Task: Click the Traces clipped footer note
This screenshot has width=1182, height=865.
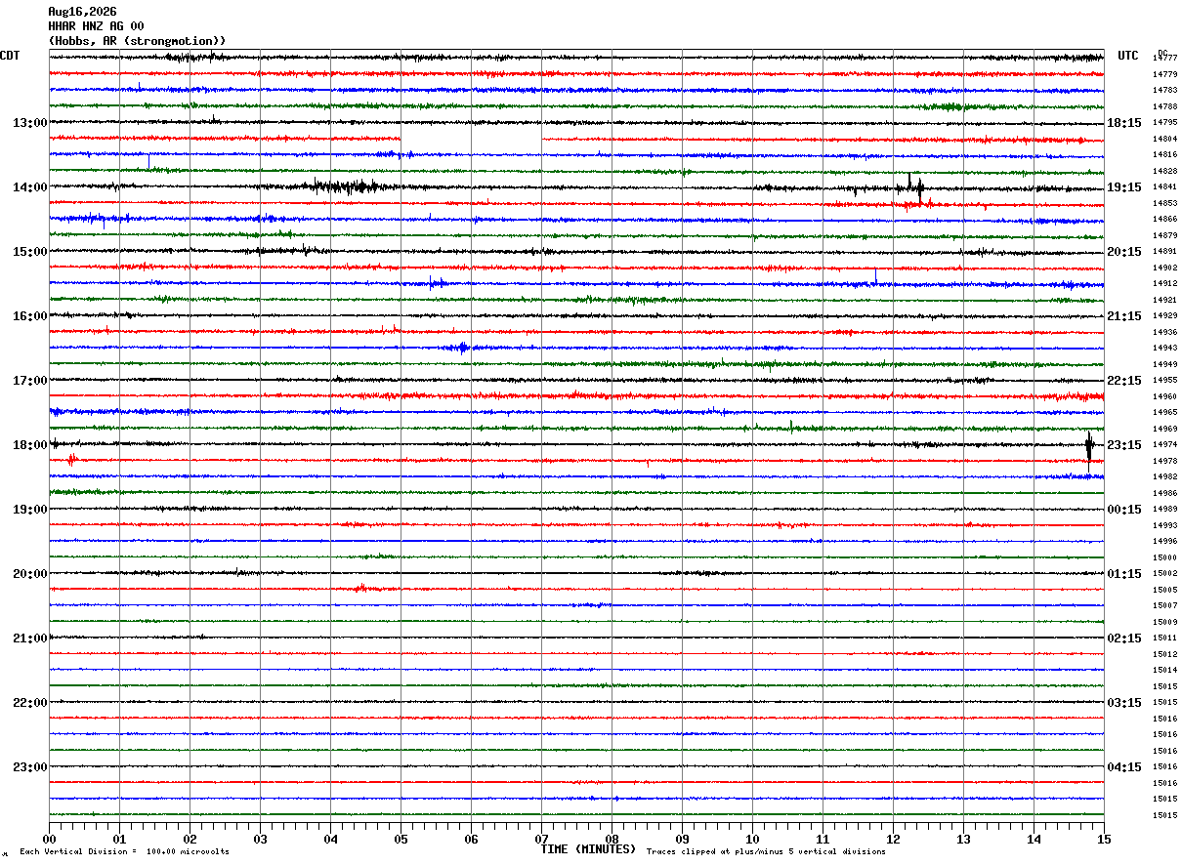Action: point(766,851)
